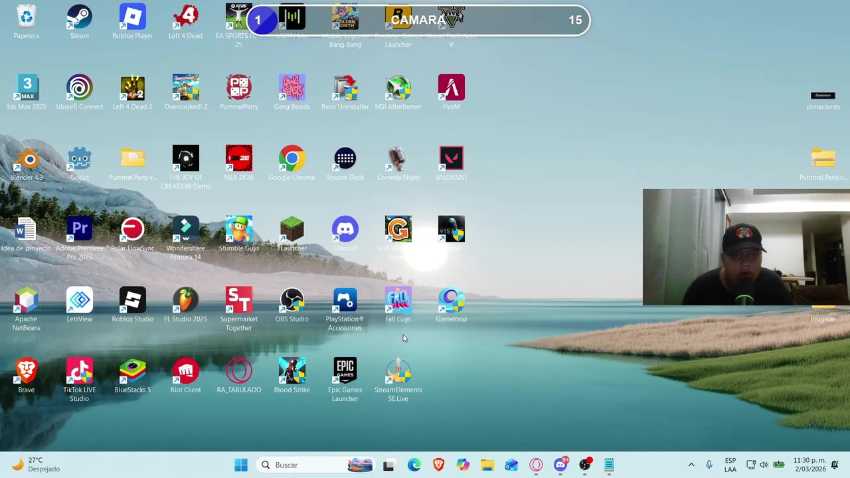The height and width of the screenshot is (478, 850).
Task: Select the PummelParty game icon
Action: point(239,92)
